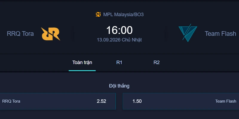The width and height of the screenshot is (239, 119).
Task: Pick the RRQ Tora winner bet box
Action: [x=58, y=101]
